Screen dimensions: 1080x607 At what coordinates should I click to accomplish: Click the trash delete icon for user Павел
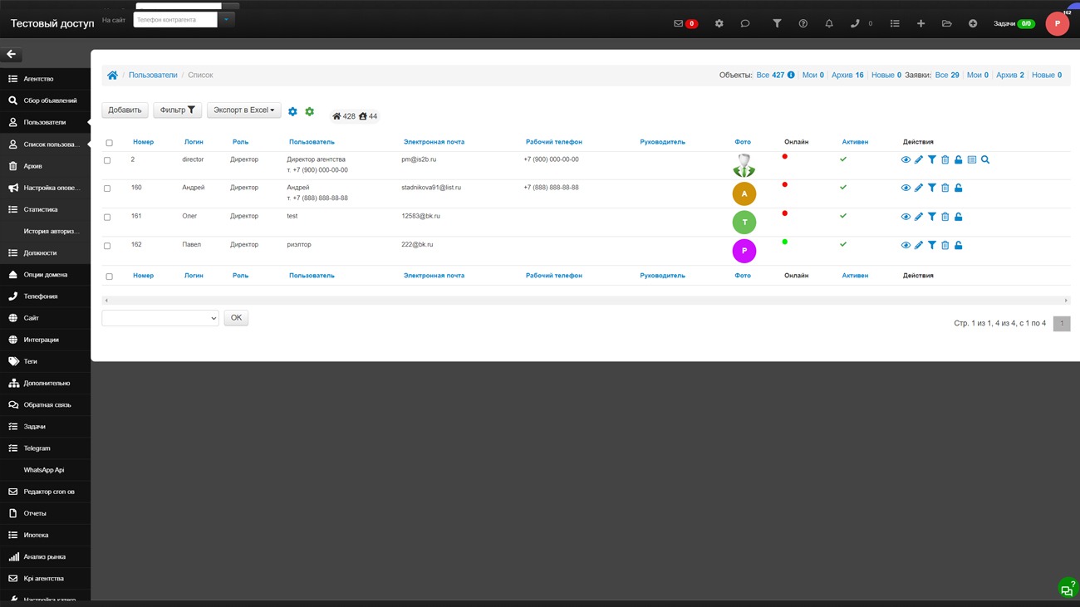click(x=945, y=246)
